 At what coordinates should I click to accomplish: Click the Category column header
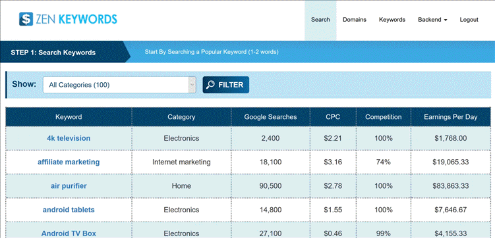tap(181, 117)
